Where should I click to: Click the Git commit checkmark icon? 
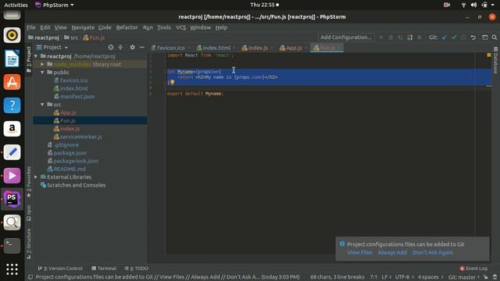click(x=454, y=37)
